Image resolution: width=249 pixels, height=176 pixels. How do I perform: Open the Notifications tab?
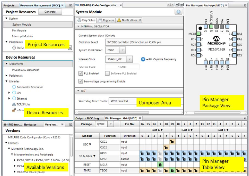pos(129,20)
